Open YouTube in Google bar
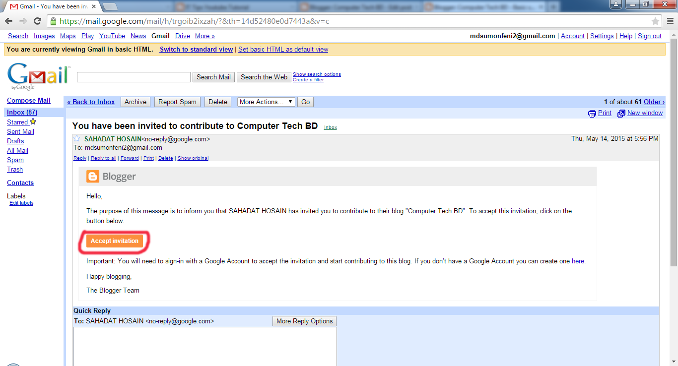The width and height of the screenshot is (678, 366). point(112,36)
